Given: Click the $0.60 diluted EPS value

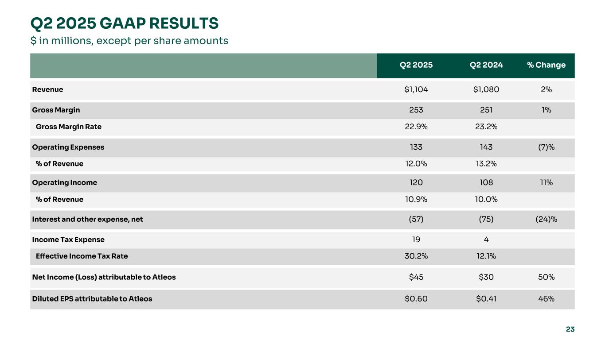Looking at the screenshot, I should (x=416, y=299).
